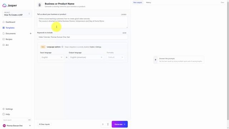Viewport: 229px width, 129px height.
Task: Click the Language options info icon
Action: click(x=62, y=47)
